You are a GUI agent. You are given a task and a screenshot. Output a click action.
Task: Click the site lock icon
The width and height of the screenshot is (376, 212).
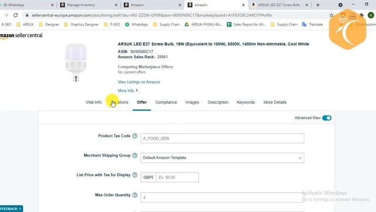click(x=27, y=15)
